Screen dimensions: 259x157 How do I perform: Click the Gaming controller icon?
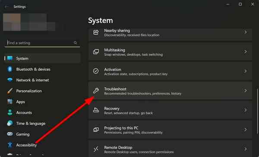click(10, 134)
